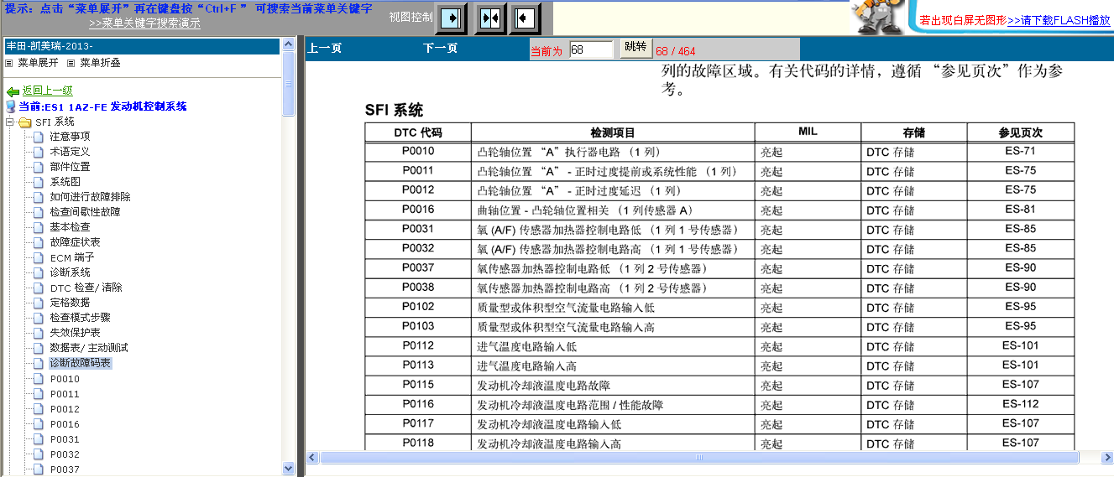This screenshot has width=1114, height=477.
Task: Click the green back arrow icon
Action: [13, 91]
